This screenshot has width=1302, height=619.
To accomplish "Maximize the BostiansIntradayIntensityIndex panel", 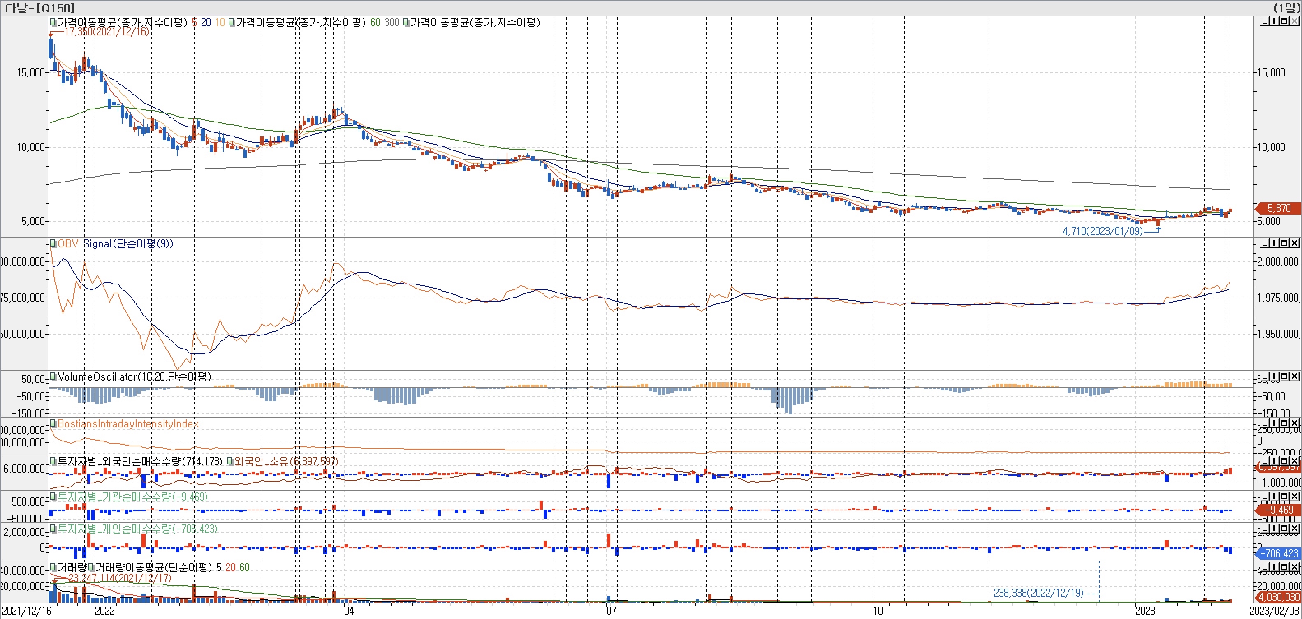I will click(x=1284, y=423).
